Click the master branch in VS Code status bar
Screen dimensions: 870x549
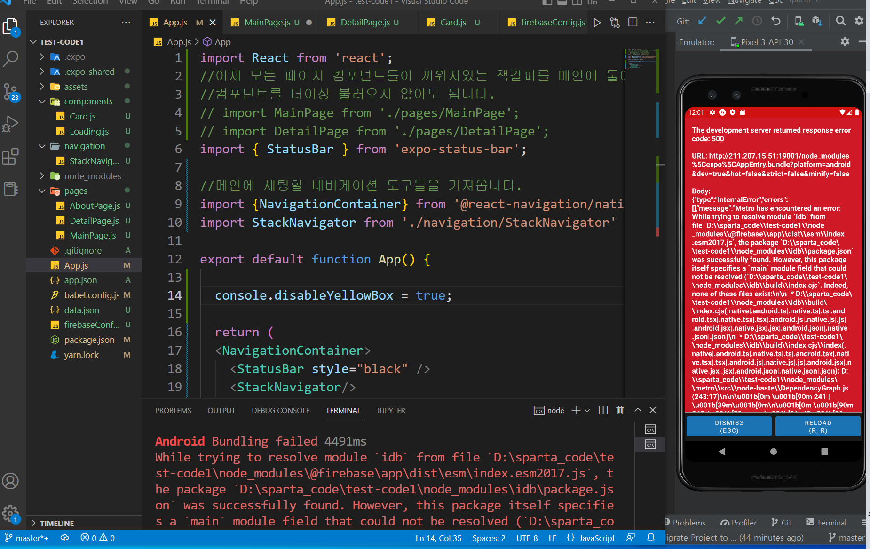click(27, 538)
